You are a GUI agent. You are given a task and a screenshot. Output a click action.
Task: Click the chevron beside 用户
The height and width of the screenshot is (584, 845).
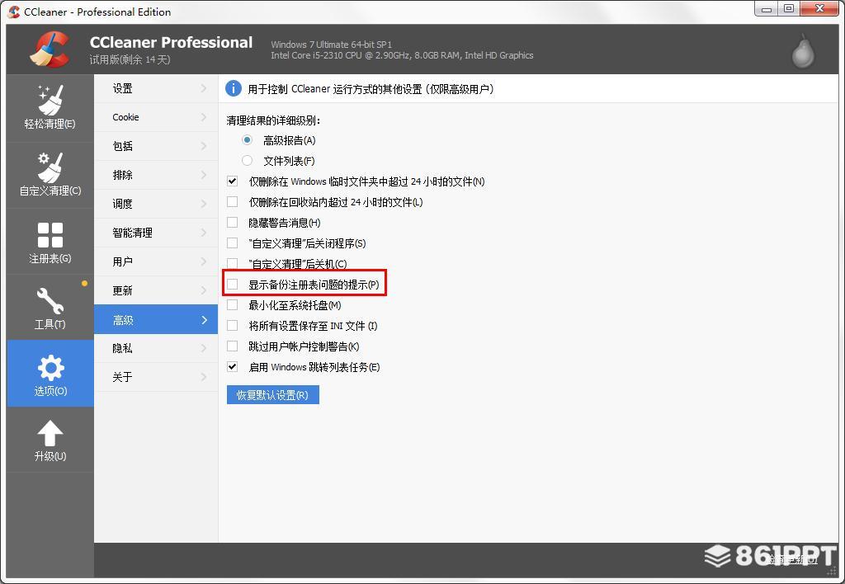coord(204,261)
